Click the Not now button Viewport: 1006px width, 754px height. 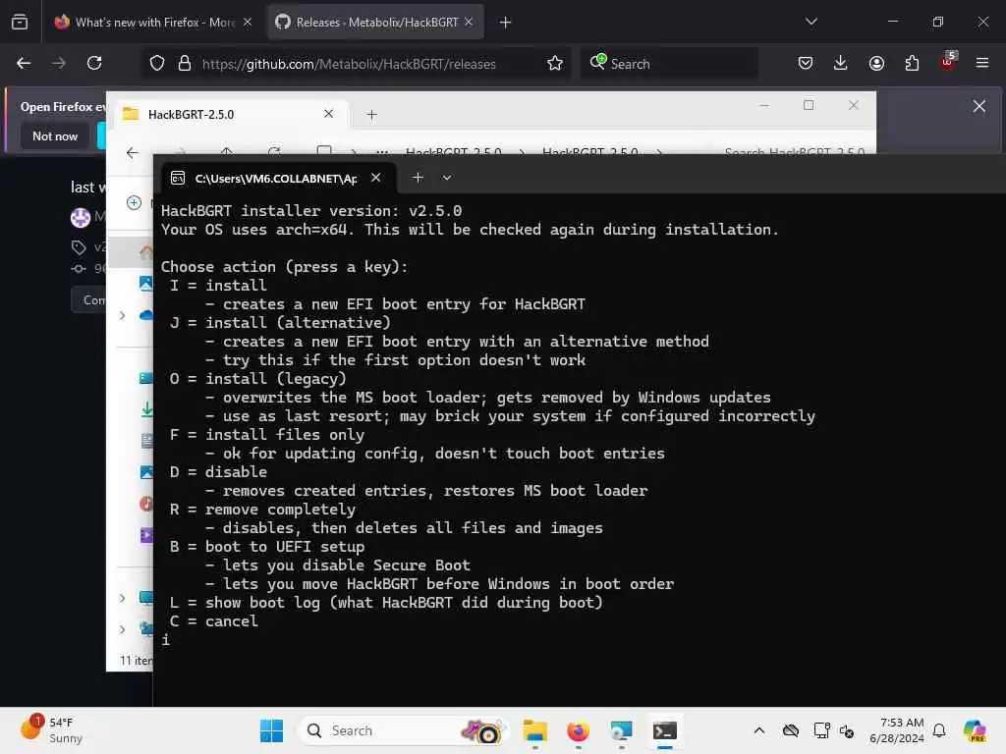coord(55,135)
